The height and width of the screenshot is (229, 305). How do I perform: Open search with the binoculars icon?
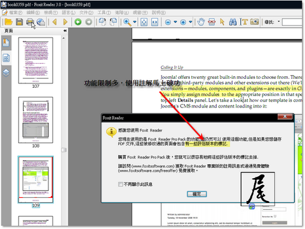(233, 22)
